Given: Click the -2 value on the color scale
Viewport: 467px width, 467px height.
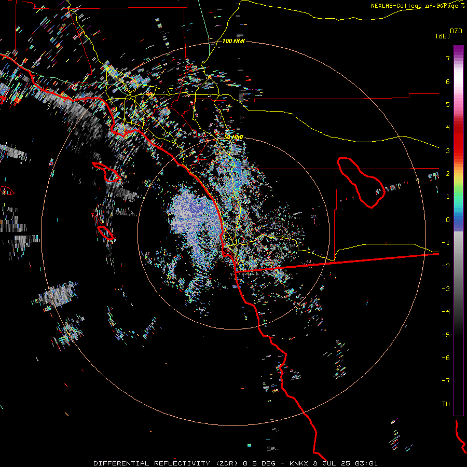Looking at the screenshot, I should [x=446, y=266].
